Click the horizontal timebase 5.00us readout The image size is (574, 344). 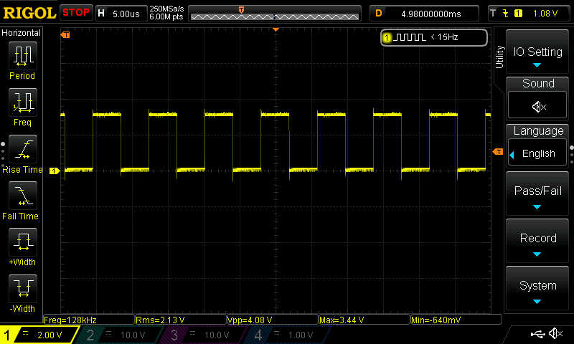tap(126, 14)
